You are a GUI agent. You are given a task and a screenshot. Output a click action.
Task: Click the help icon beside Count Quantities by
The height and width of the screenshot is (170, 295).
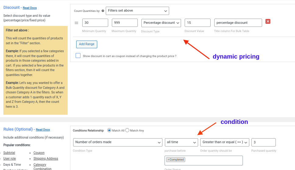pos(103,11)
